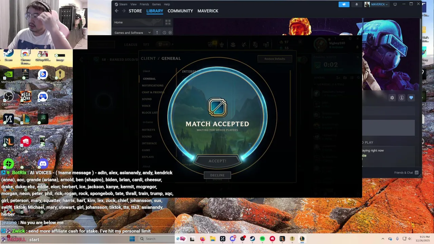Open File Explorer from taskbar

(x=213, y=239)
